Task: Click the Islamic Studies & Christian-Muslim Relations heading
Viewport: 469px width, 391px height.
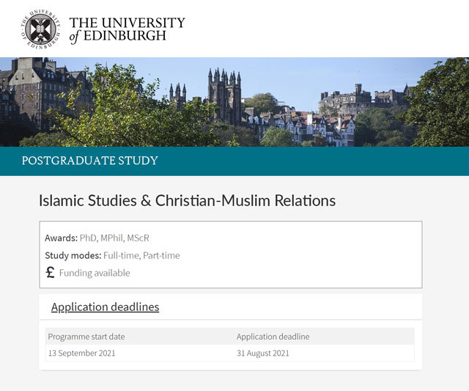Action: pyautogui.click(x=187, y=200)
